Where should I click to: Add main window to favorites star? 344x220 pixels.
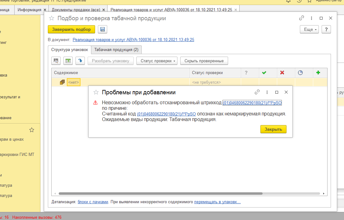click(52, 18)
